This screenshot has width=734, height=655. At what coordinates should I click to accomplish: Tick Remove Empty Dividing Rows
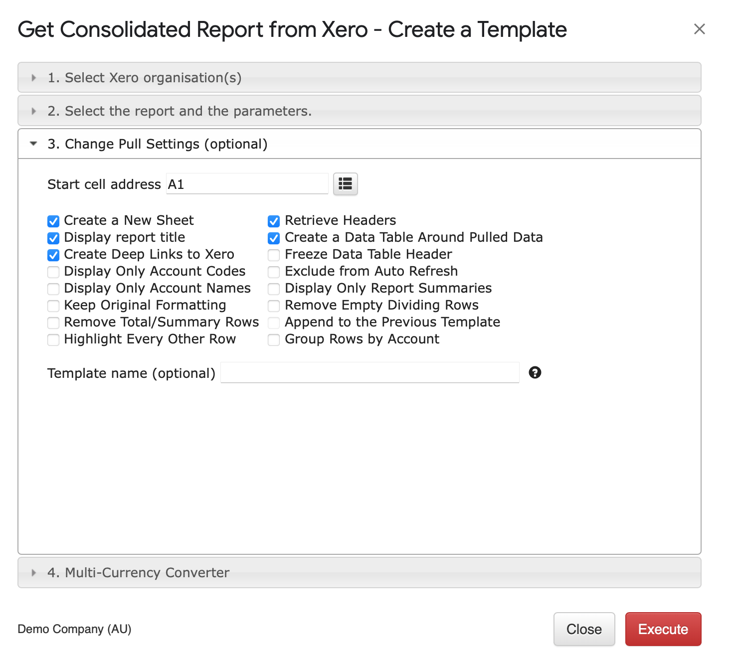tap(274, 306)
